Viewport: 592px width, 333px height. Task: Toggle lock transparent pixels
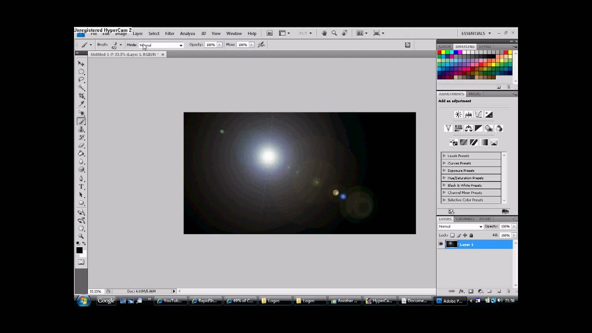452,235
